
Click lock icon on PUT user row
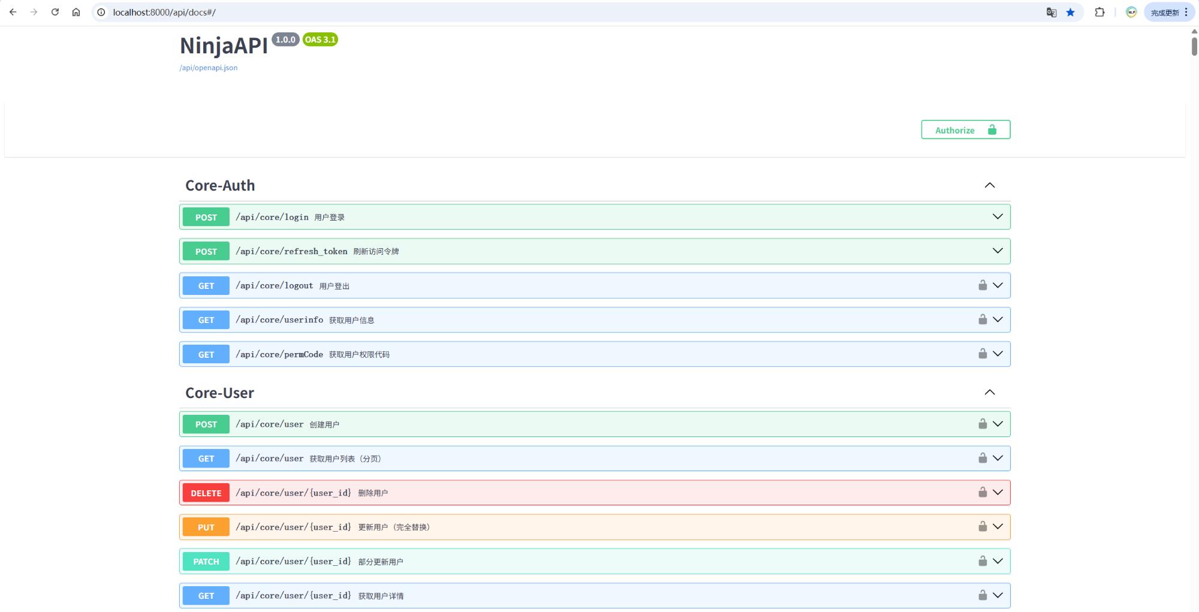click(983, 526)
